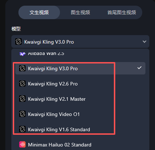Image resolution: width=155 pixels, height=150 pixels.
Task: Select Kwaivgi Kling V2.6 Pro model
Action: tap(80, 84)
